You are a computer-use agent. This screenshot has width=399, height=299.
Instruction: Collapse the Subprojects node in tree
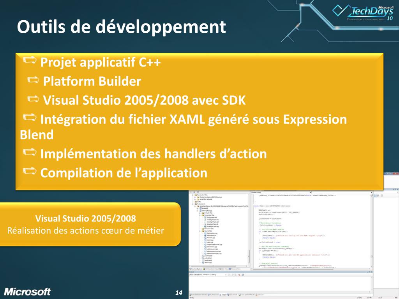(x=193, y=204)
